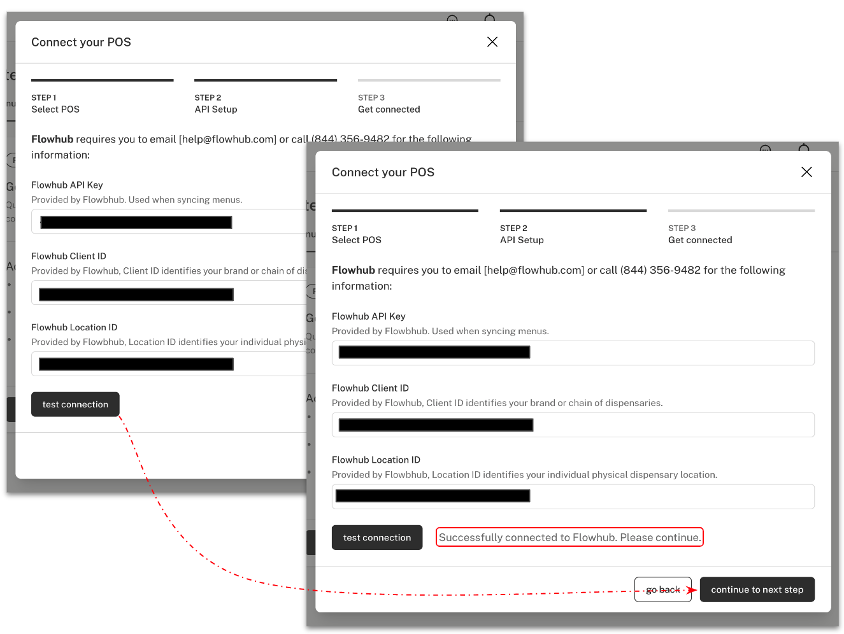Viewport: 844px width, 634px height.
Task: Close the front Connect your POS dialog
Action: coord(806,172)
